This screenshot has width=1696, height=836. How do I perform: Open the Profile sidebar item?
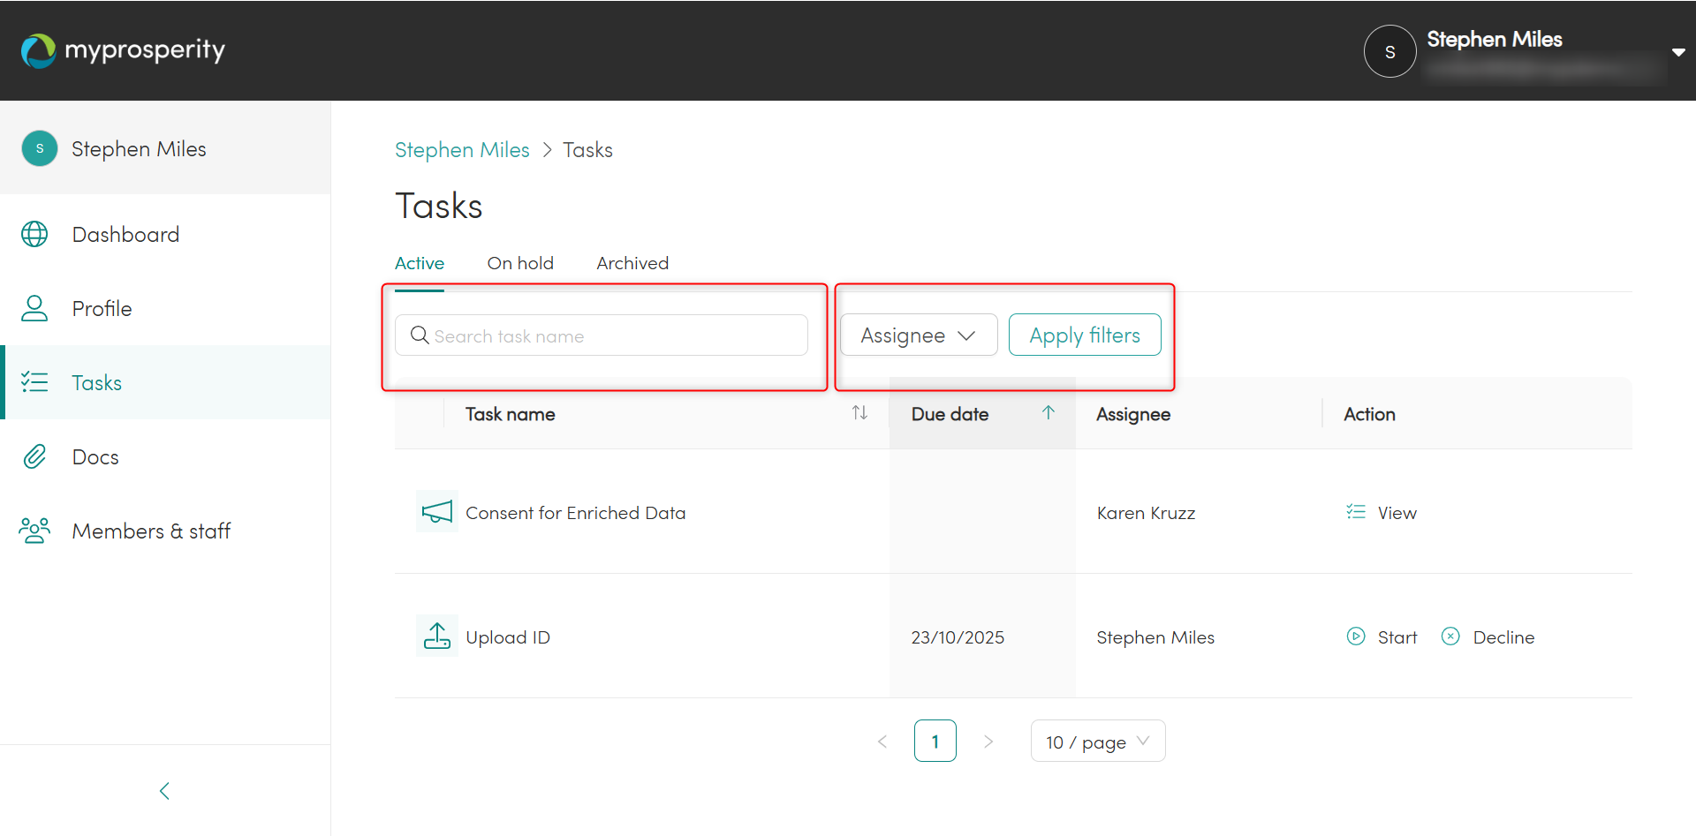pos(165,308)
